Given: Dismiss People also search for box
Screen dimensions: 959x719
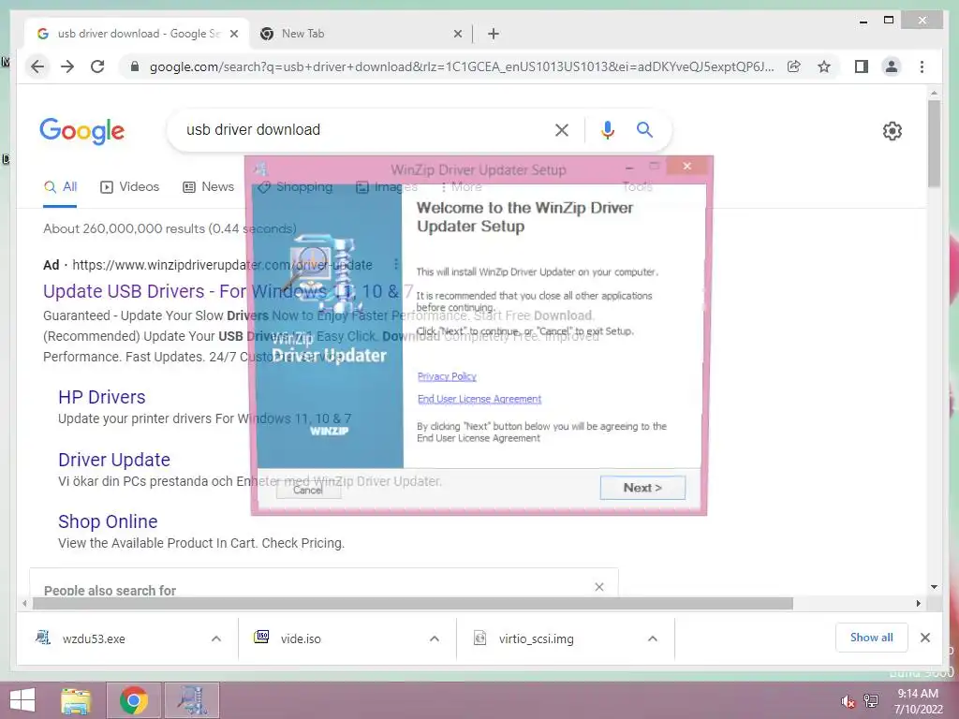Looking at the screenshot, I should tap(599, 587).
